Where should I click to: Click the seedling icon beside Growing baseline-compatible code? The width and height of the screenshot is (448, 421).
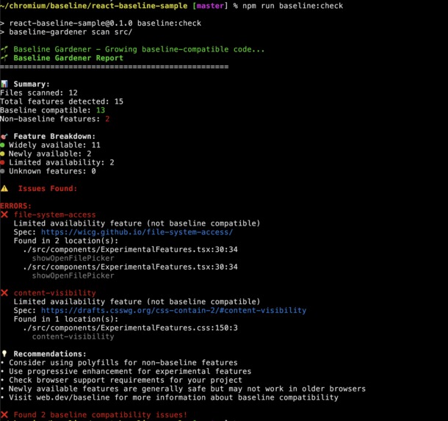click(x=4, y=49)
